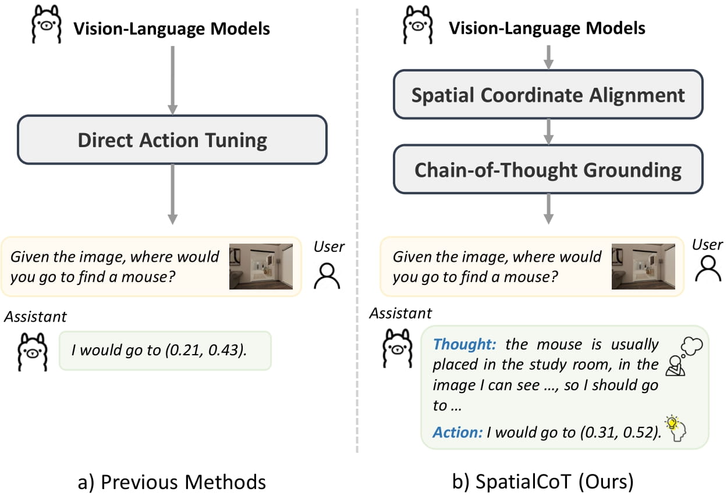Click the Spatial Coordinate Alignment box
Screen dimensions: 727x496
click(548, 95)
